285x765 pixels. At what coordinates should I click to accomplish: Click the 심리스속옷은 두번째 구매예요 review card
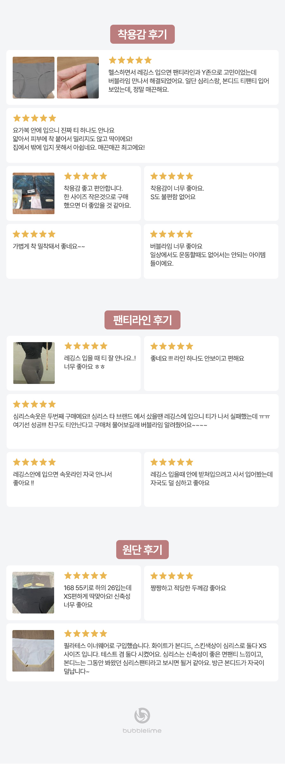(142, 421)
